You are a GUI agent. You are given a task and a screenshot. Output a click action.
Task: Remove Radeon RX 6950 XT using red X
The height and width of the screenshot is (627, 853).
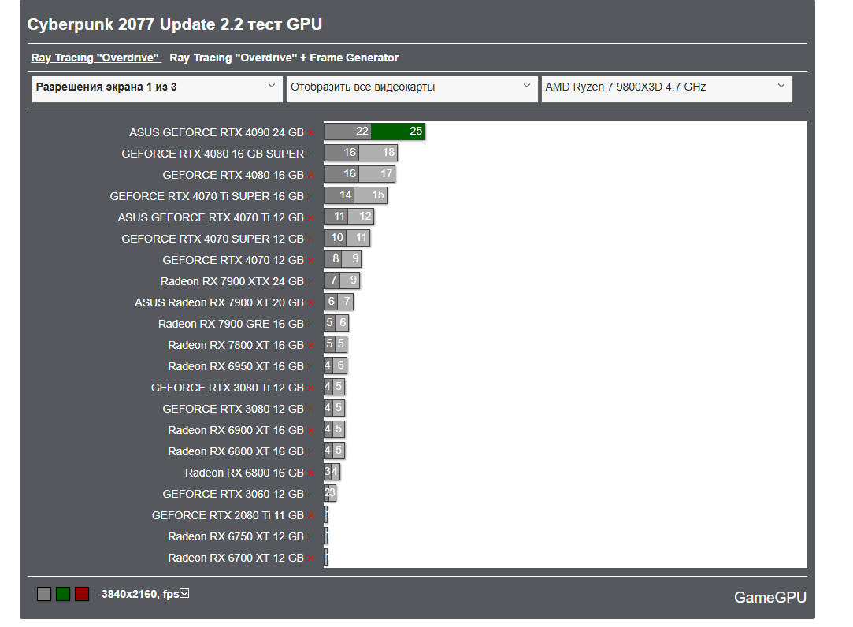pyautogui.click(x=310, y=367)
